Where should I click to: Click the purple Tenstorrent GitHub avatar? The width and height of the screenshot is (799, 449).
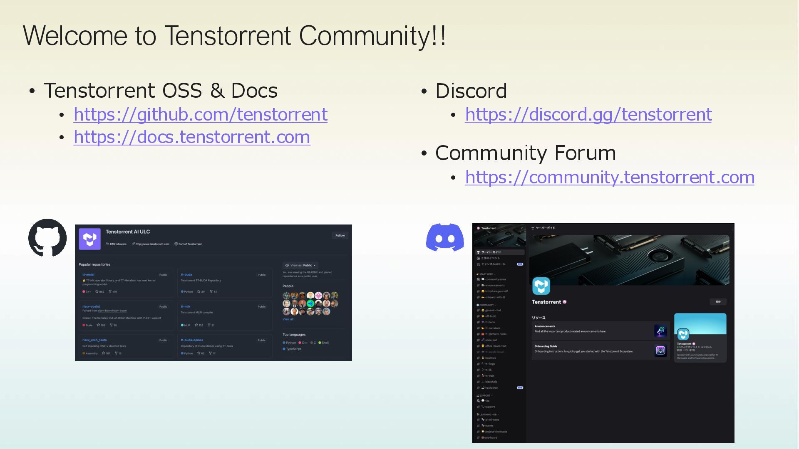pos(90,239)
